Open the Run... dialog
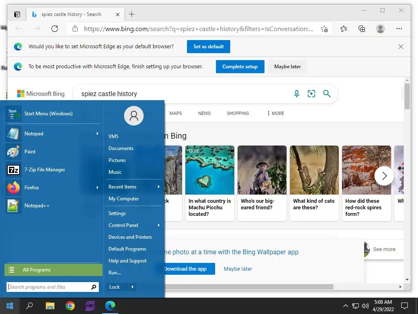 click(x=134, y=273)
